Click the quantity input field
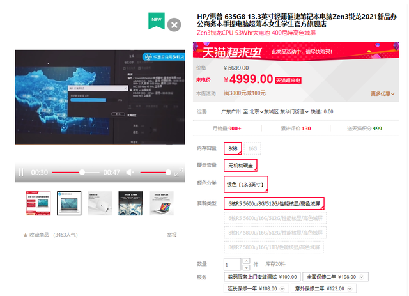This screenshot has width=409, height=296. coord(232,264)
